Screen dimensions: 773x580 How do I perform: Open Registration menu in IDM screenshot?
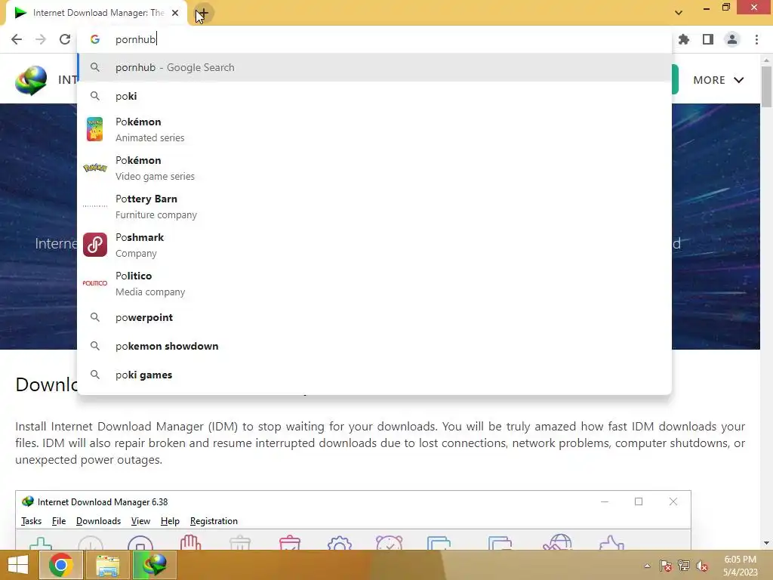point(214,521)
